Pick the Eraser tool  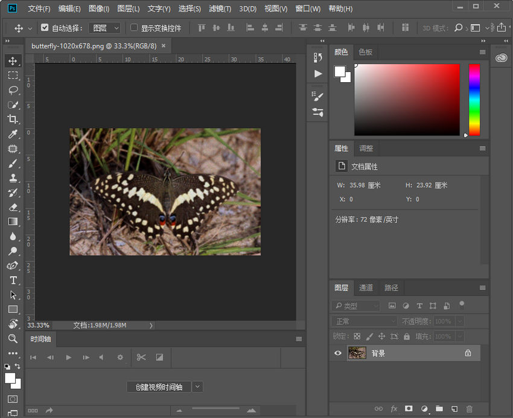pyautogui.click(x=13, y=207)
